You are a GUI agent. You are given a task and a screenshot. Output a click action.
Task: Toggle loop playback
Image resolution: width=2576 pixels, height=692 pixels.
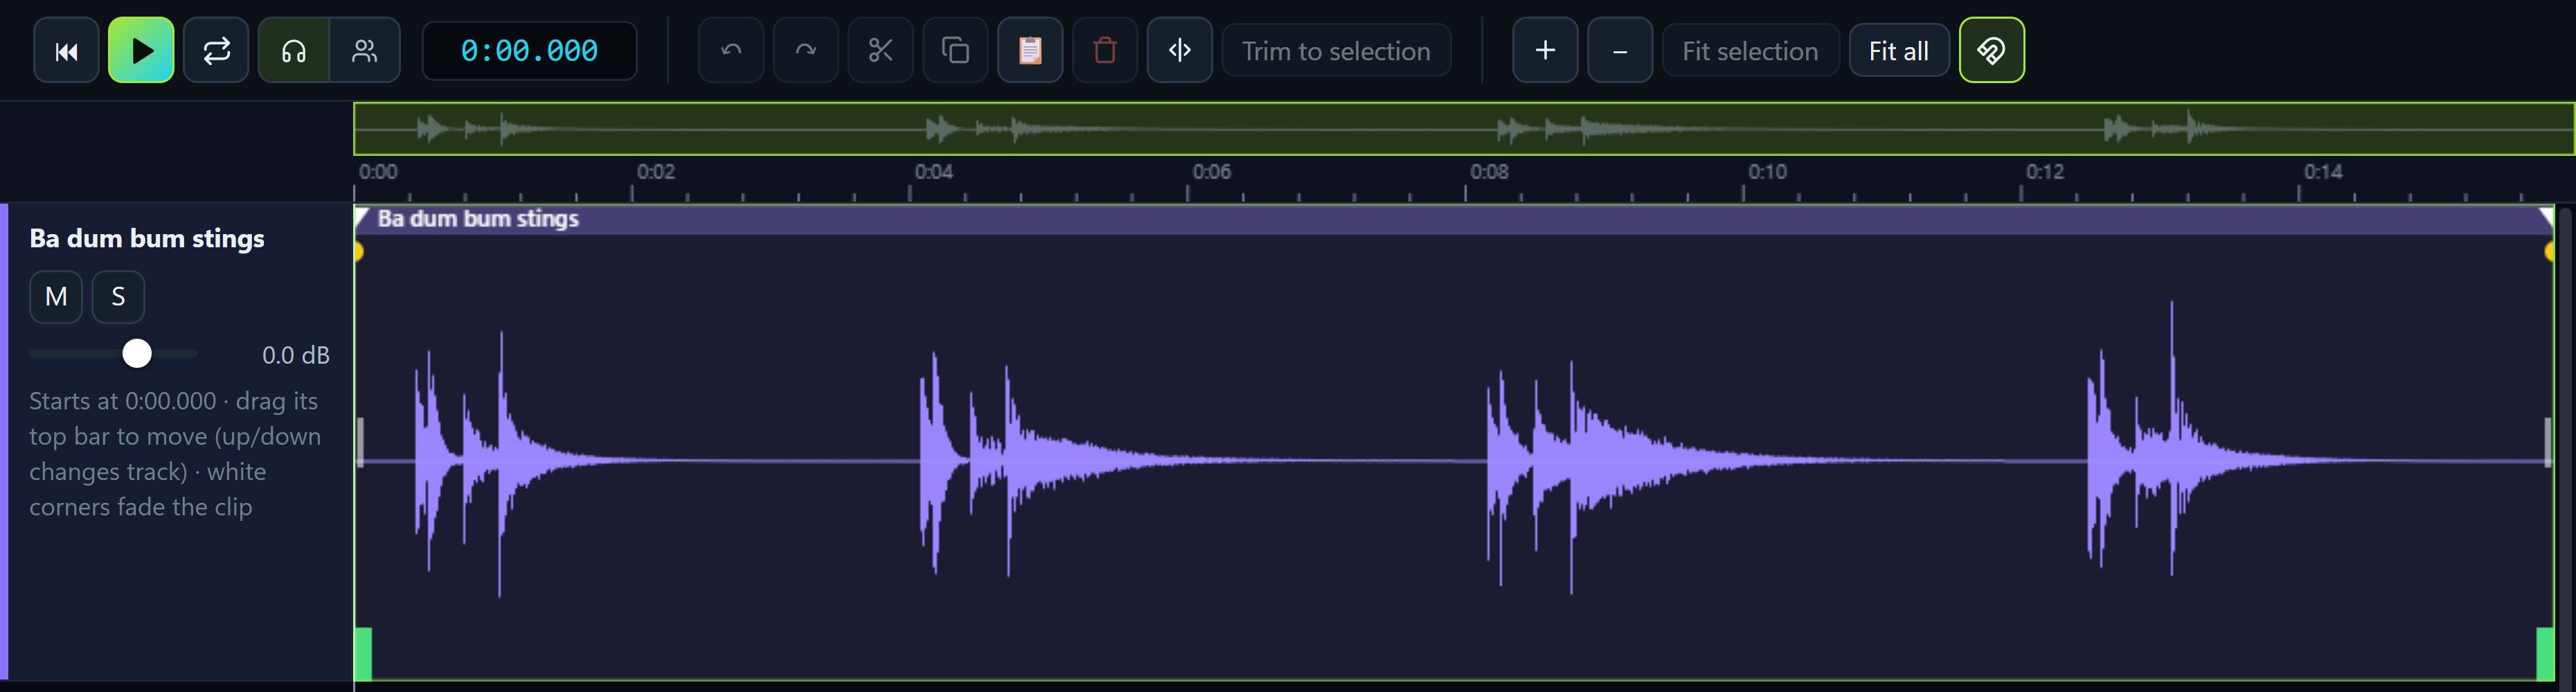pos(216,50)
